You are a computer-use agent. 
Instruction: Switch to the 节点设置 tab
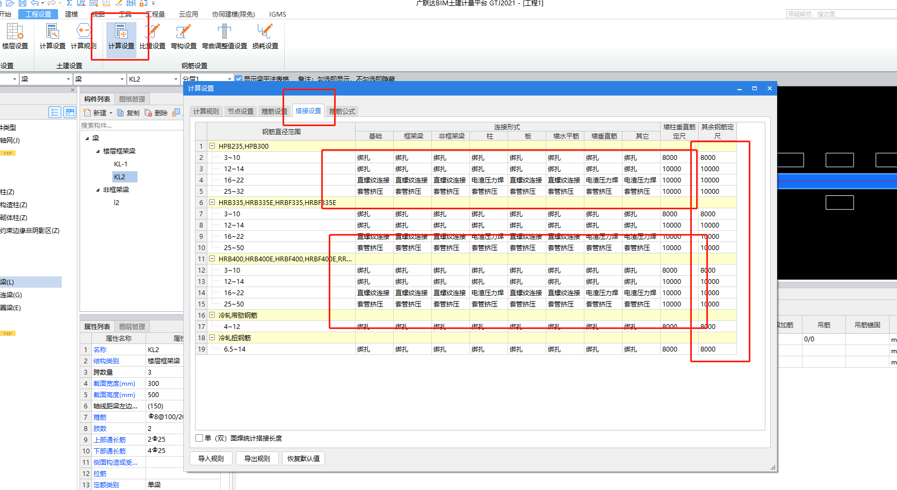[240, 111]
